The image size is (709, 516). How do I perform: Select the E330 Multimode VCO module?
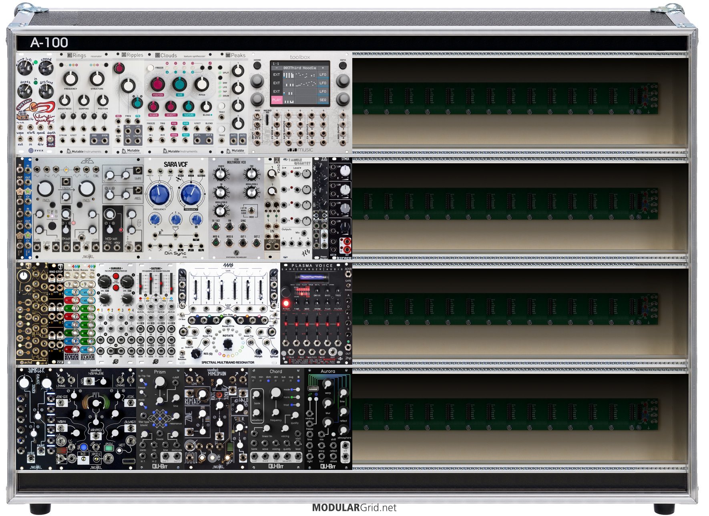[236, 208]
